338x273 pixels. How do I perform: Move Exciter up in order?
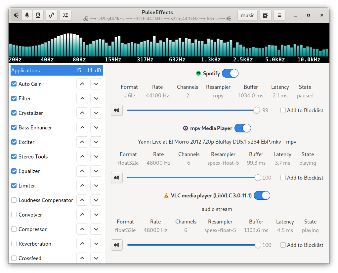click(82, 142)
